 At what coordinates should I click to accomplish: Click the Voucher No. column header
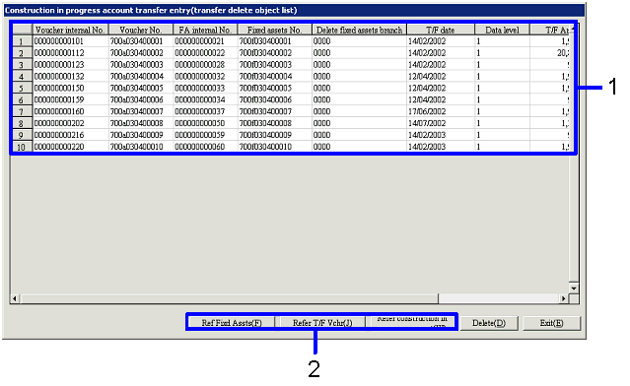point(141,30)
